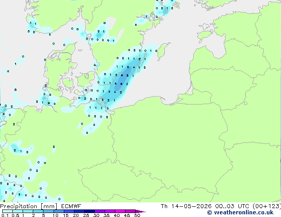Click the 15–20 mm legend color swatch

[69, 211]
